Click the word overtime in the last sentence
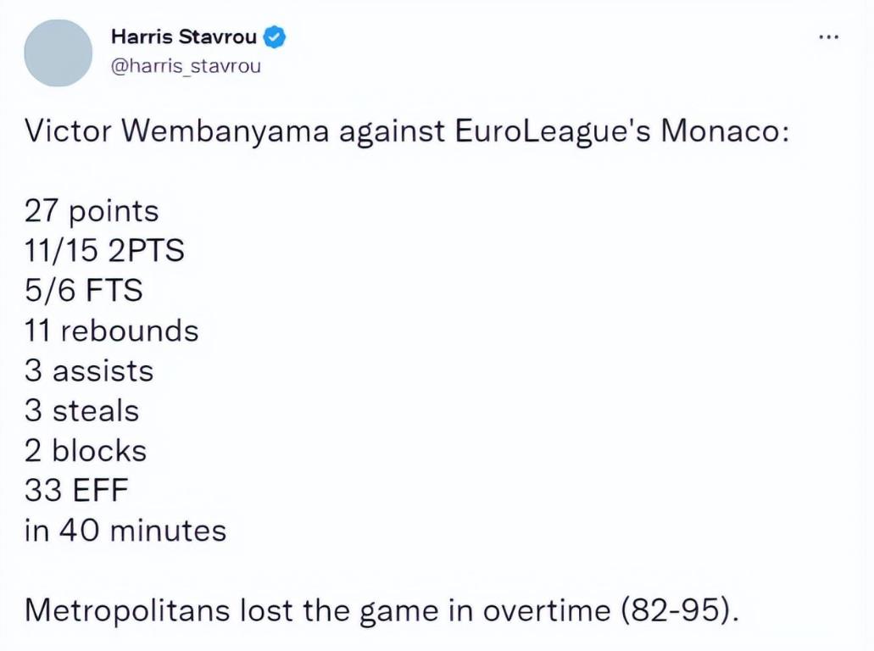This screenshot has width=874, height=651. [547, 610]
